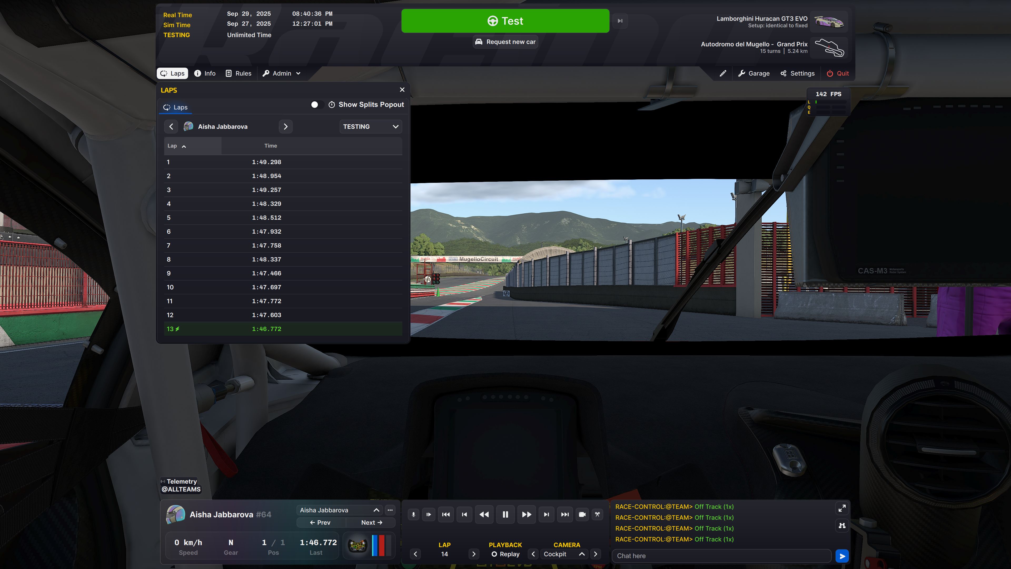Send chat message with blue arrow
This screenshot has width=1011, height=569.
tap(842, 556)
